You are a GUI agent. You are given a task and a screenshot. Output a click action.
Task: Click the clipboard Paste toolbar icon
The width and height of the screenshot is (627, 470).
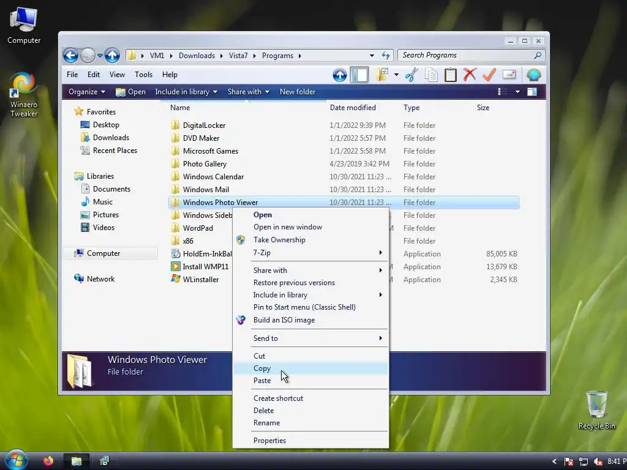[451, 75]
